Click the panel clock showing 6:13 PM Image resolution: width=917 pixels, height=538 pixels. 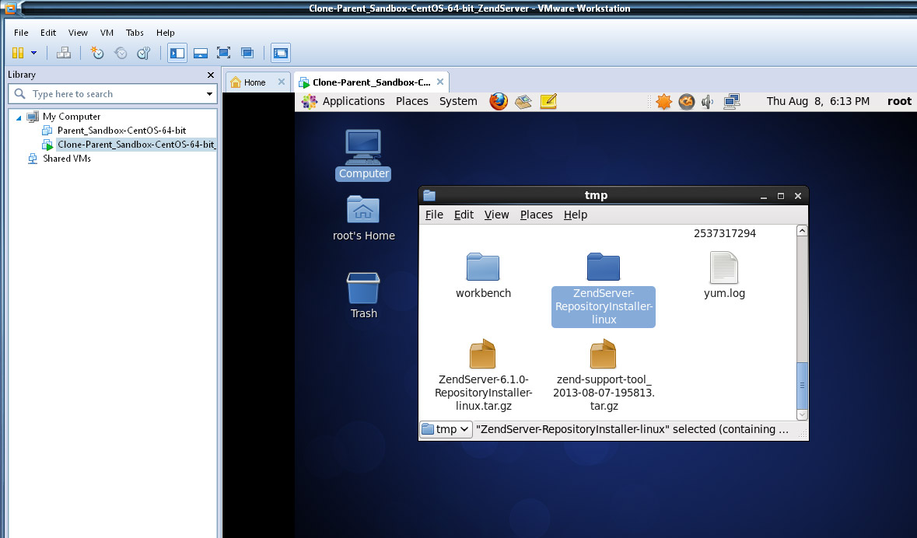pos(817,101)
